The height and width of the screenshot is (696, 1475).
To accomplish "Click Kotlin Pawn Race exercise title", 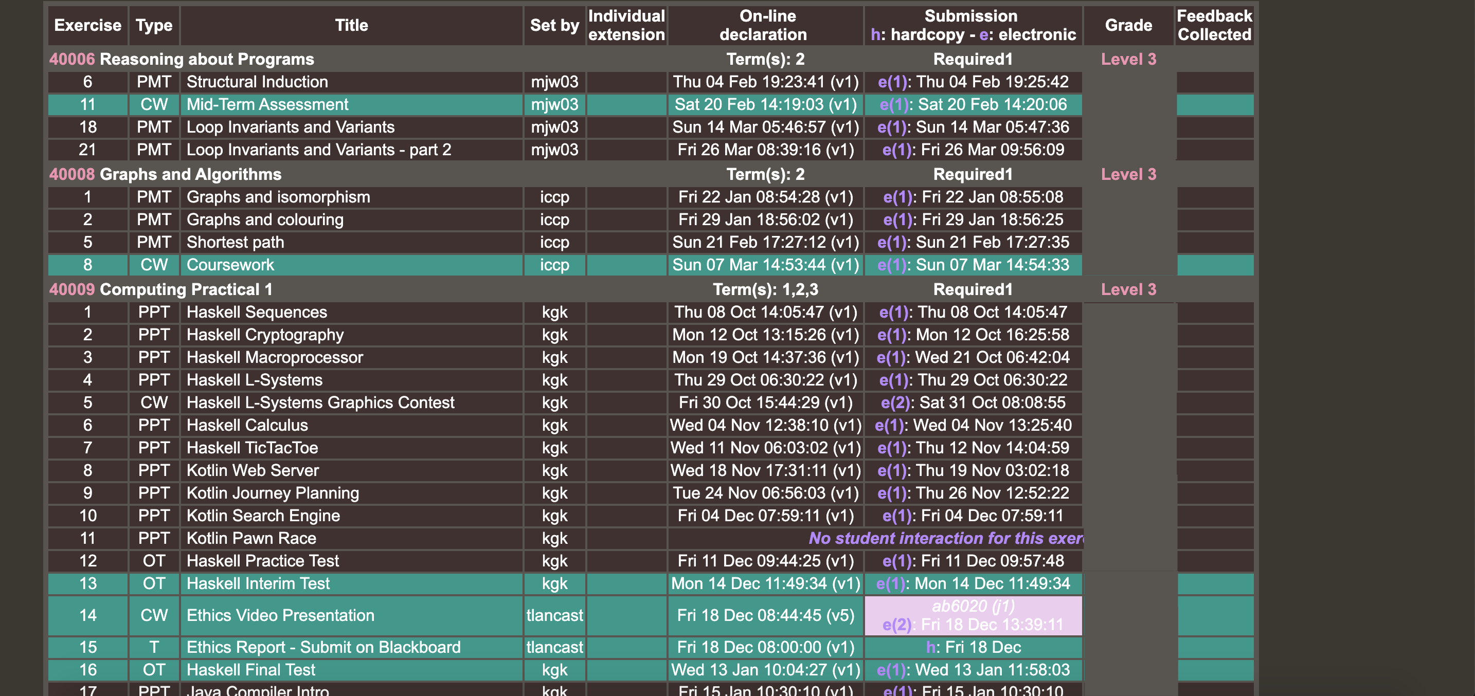I will (251, 539).
